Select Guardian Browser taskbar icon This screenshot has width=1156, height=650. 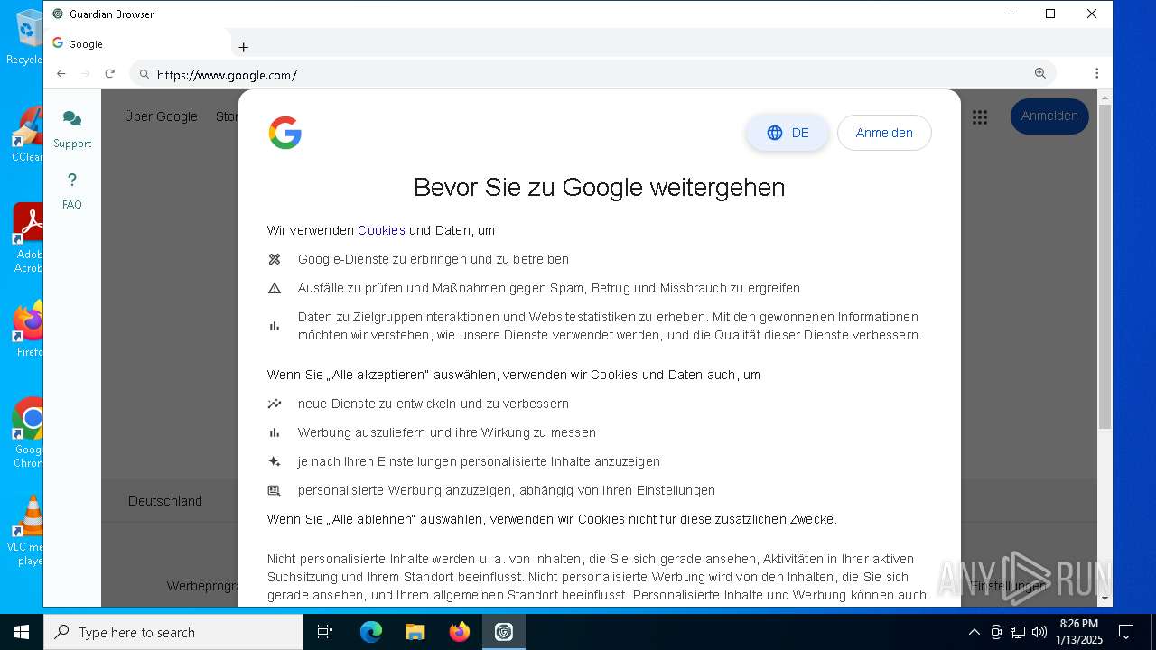coord(504,632)
